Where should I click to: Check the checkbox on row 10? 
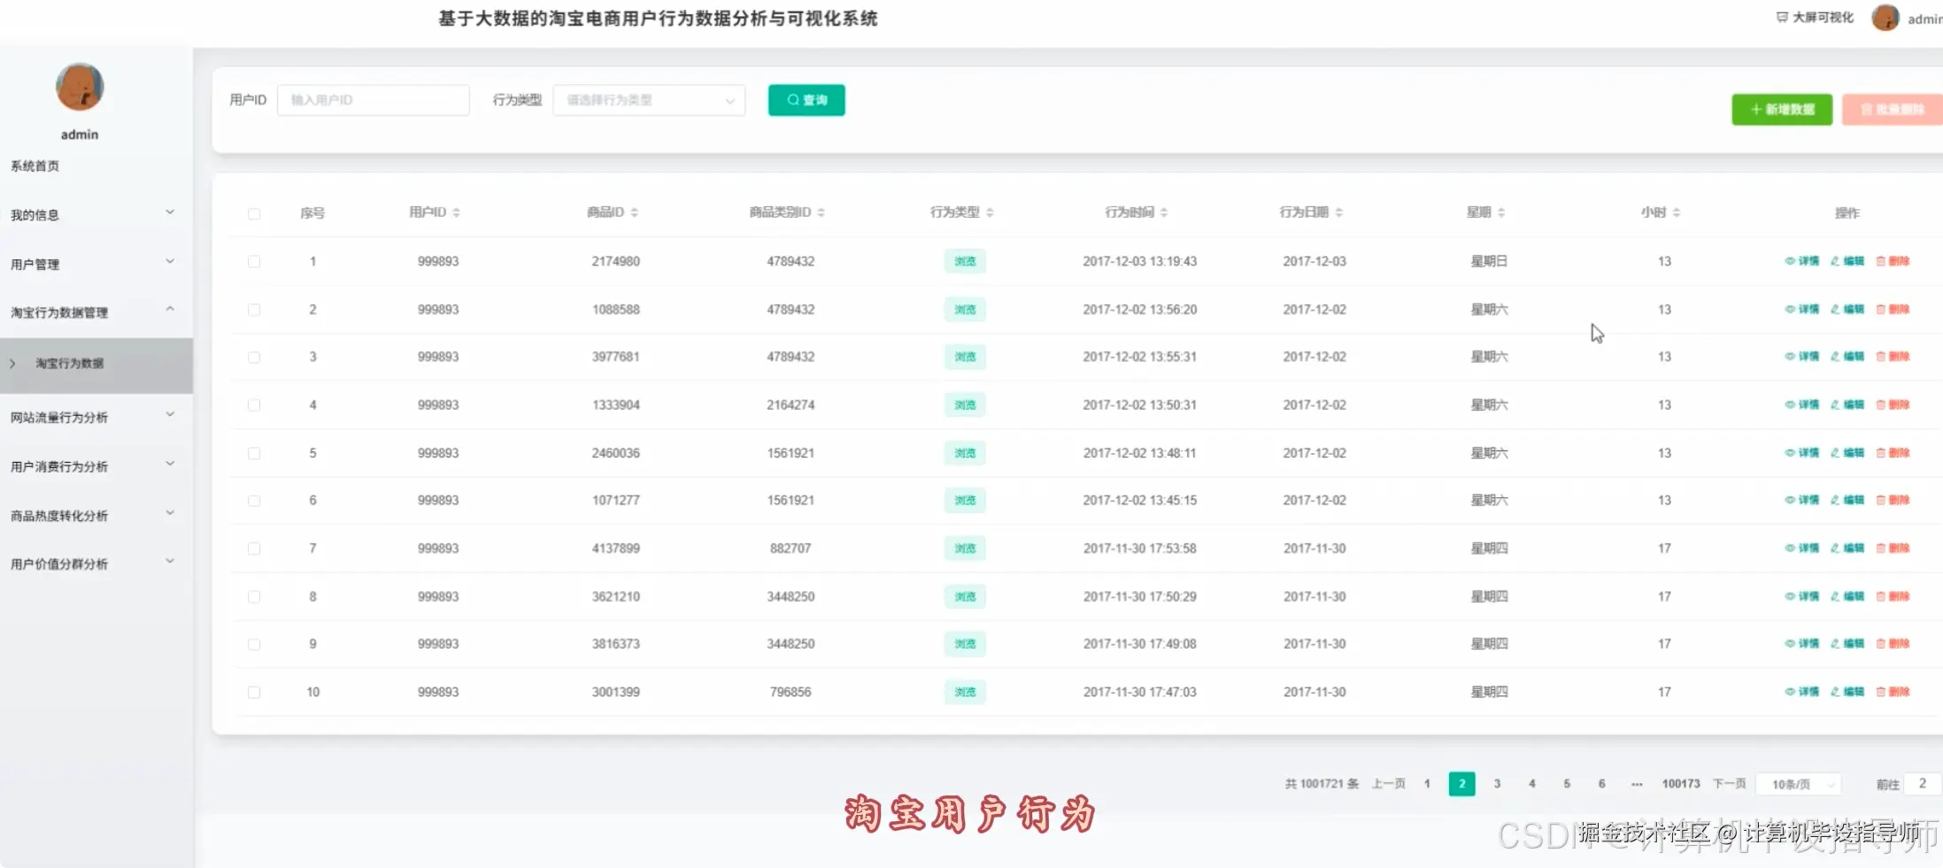click(255, 692)
